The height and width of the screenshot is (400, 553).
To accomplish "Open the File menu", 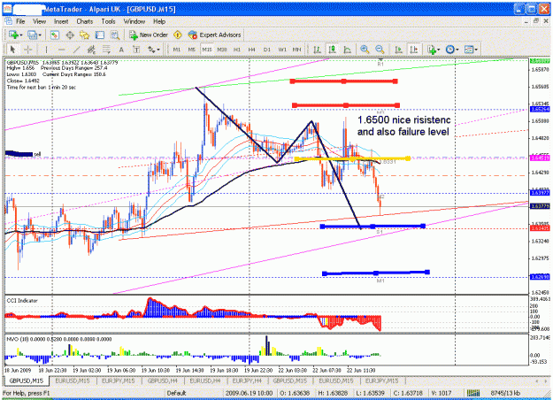I will click(20, 21).
